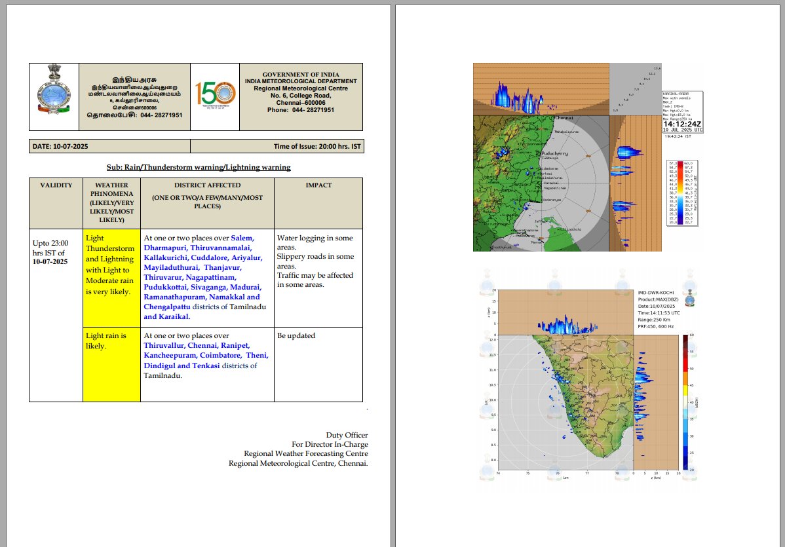Click the 'Be updated' impact cell
The image size is (785, 547).
[x=318, y=365]
